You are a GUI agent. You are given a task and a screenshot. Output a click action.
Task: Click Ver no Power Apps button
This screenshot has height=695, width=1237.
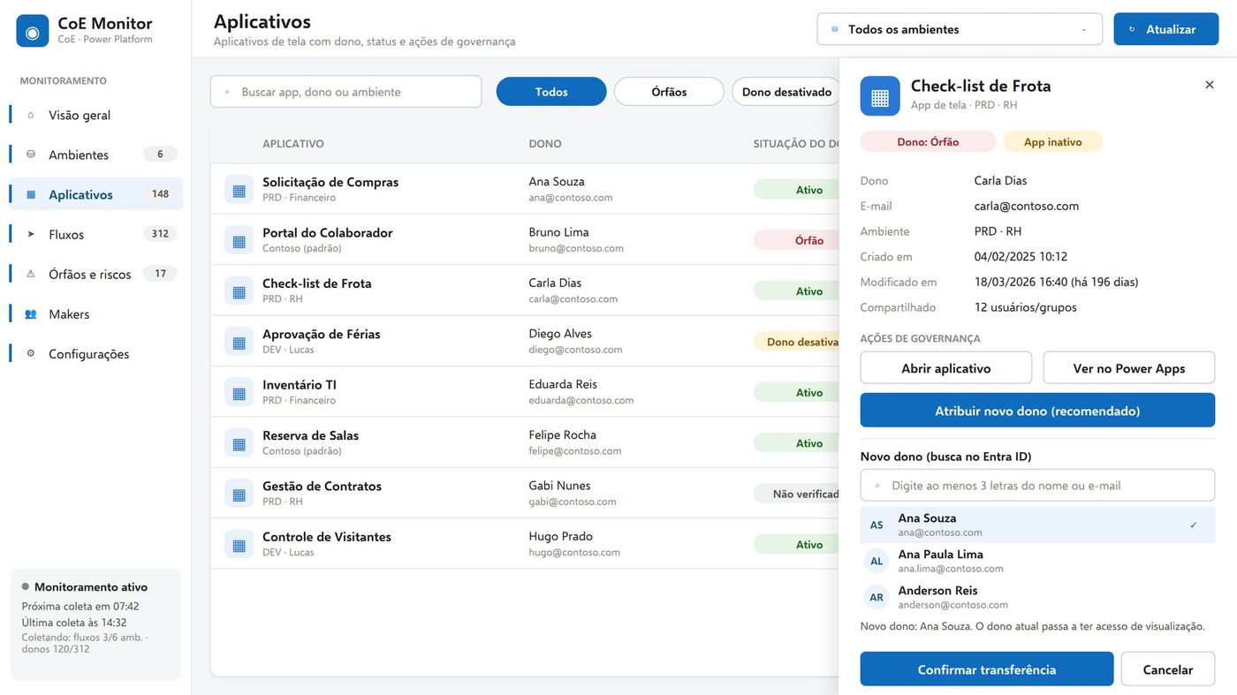click(1129, 368)
